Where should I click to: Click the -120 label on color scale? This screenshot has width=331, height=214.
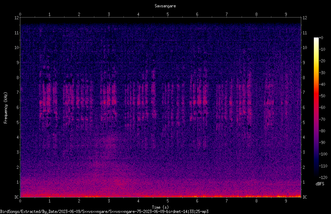pos(323,178)
